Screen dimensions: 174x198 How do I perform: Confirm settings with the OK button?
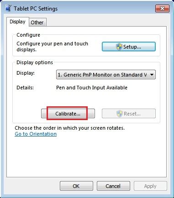tap(76, 186)
